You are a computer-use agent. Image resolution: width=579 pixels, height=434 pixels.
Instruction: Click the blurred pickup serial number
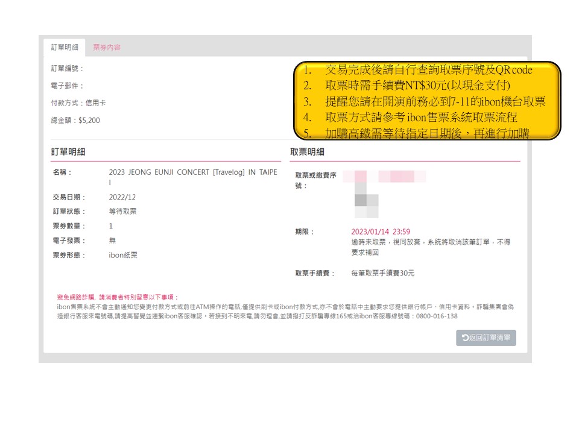click(x=384, y=177)
